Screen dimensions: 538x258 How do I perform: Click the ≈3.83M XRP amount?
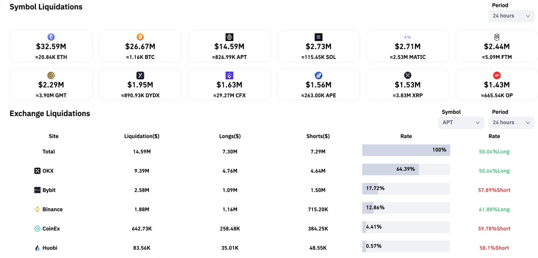[408, 95]
